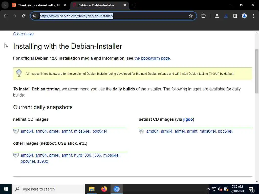Open ppc64el jigdo netinst link

[225, 131]
